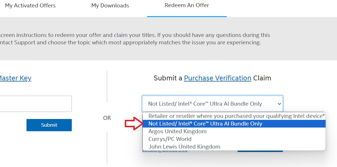Select the Intel Core Ultra AI Bundle option

point(205,124)
